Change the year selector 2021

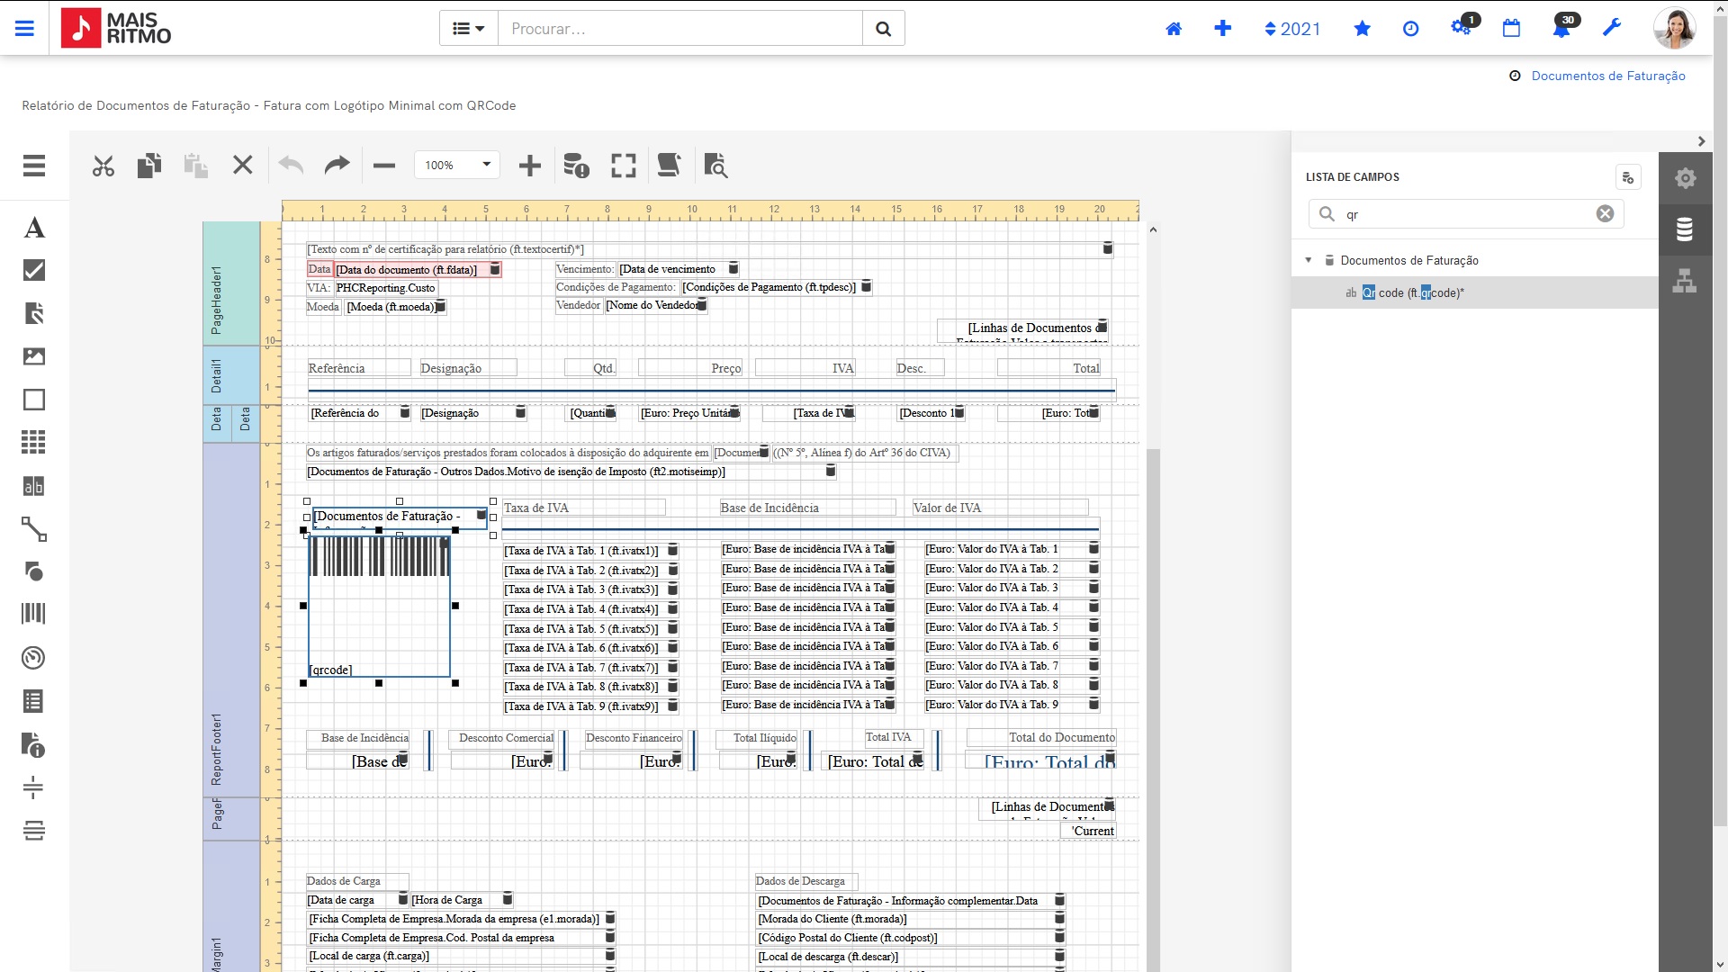pos(1292,29)
